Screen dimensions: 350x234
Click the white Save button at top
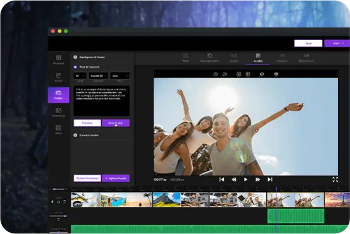[308, 43]
